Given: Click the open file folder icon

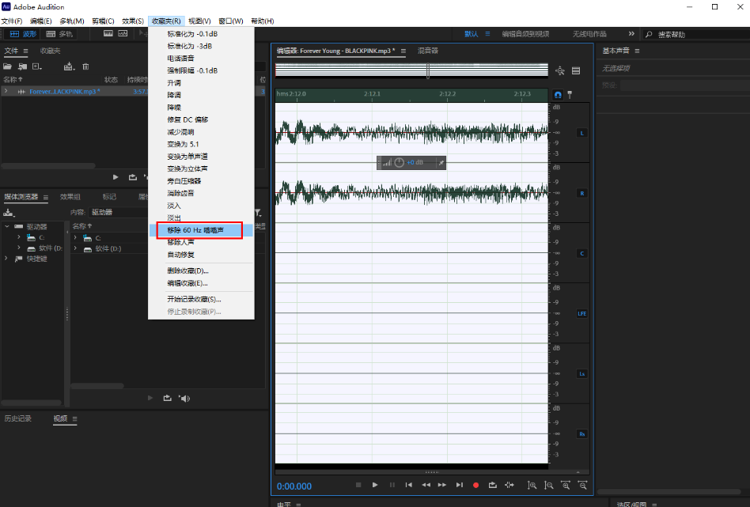Looking at the screenshot, I should (x=10, y=66).
